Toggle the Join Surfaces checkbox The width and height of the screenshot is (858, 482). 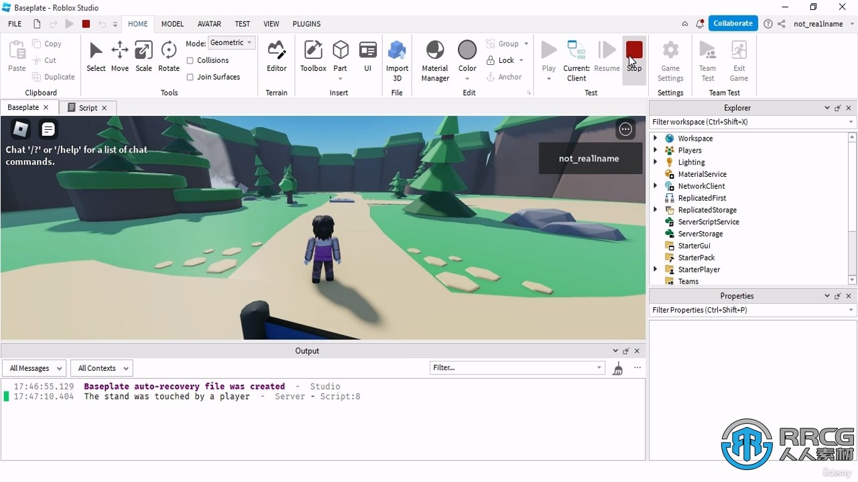tap(190, 77)
